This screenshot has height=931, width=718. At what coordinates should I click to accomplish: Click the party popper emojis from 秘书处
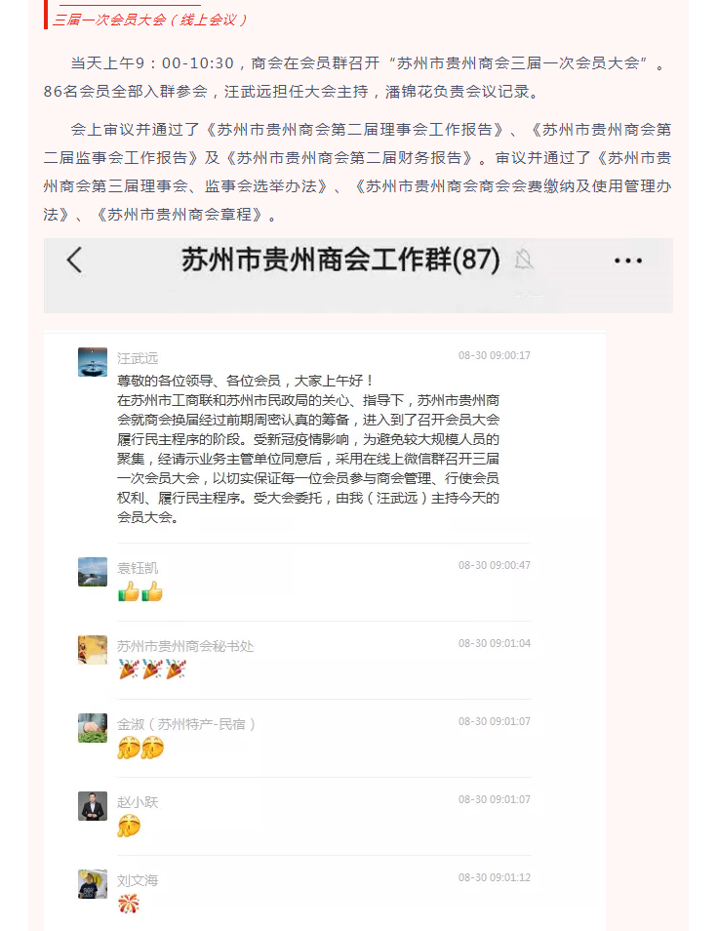(x=152, y=669)
